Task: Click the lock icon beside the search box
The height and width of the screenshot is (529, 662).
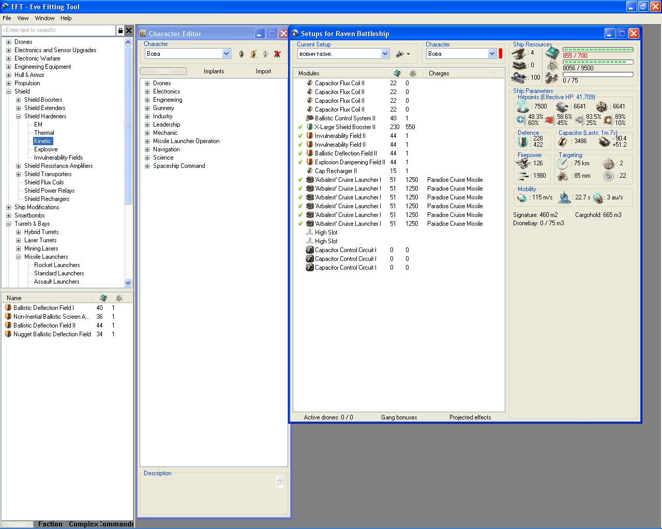Action: point(121,30)
